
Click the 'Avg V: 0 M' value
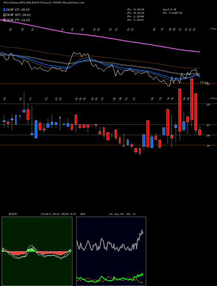coord(169,9)
